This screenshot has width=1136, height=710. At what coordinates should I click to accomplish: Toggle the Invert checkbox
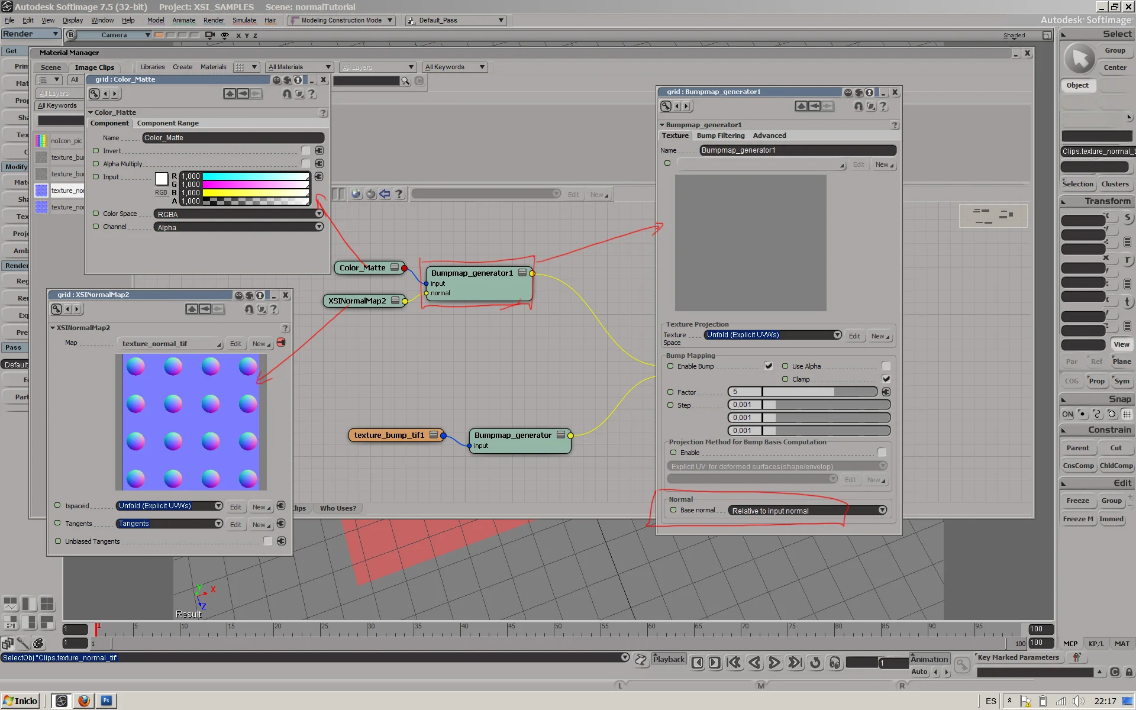pos(306,151)
